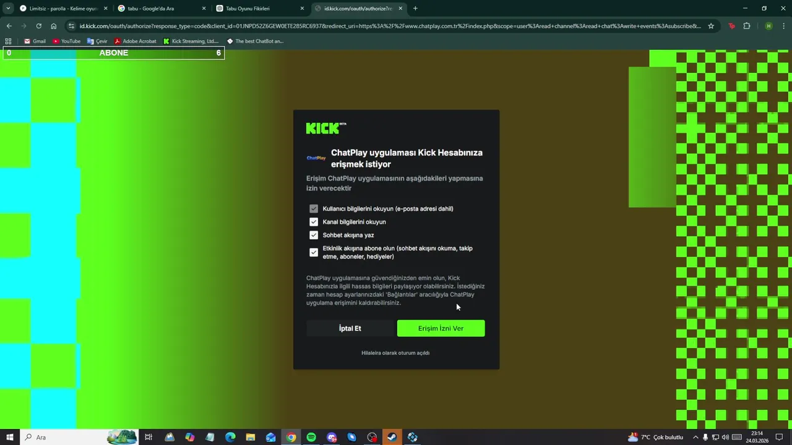Click 'Hilaleira olarak oturum açıldı' text

[x=395, y=353]
